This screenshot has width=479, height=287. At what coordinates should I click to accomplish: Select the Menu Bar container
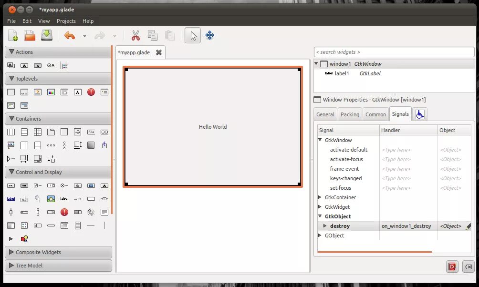(91, 132)
